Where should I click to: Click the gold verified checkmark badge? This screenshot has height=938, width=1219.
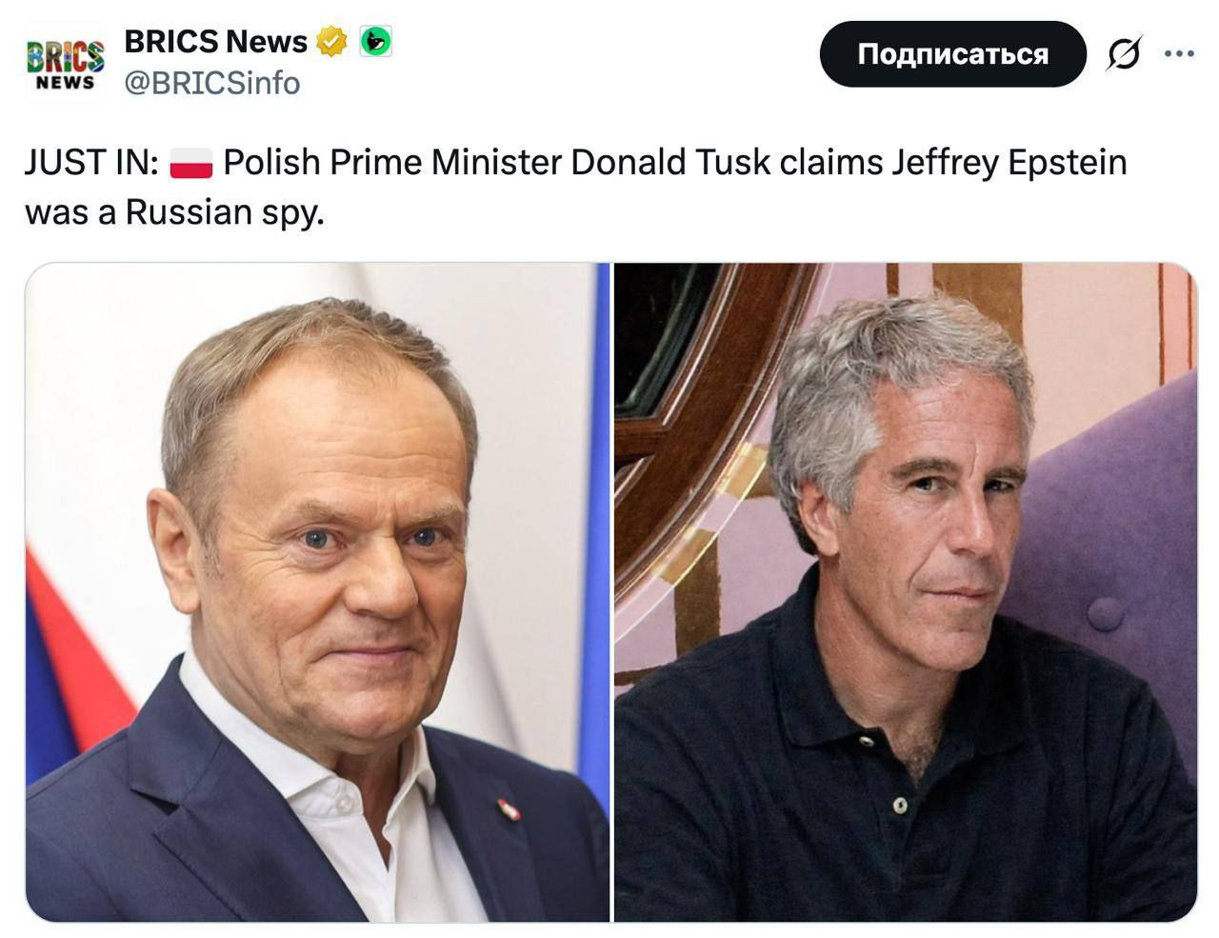331,42
